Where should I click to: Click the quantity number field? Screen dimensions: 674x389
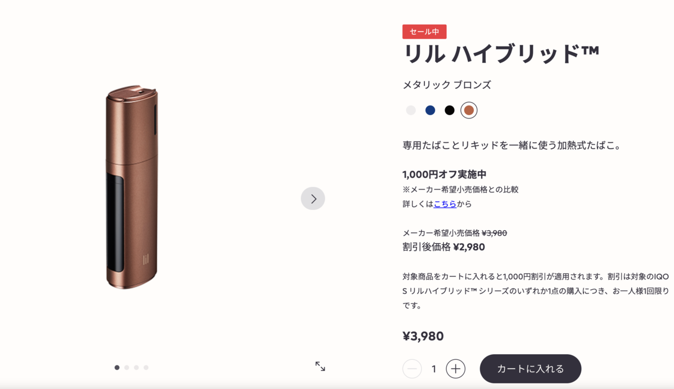pyautogui.click(x=434, y=369)
